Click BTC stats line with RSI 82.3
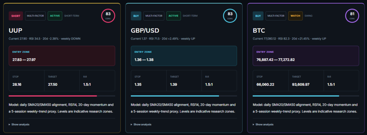The height and width of the screenshot is (135, 367). click(289, 39)
